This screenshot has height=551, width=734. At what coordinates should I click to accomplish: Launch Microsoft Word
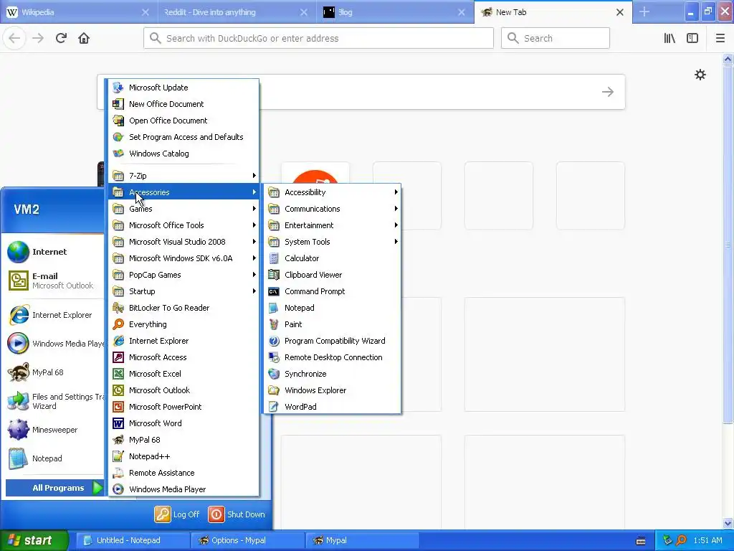pos(183,423)
